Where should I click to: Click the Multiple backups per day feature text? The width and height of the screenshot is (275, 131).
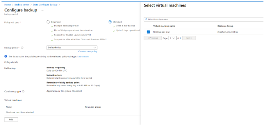click(x=66, y=26)
